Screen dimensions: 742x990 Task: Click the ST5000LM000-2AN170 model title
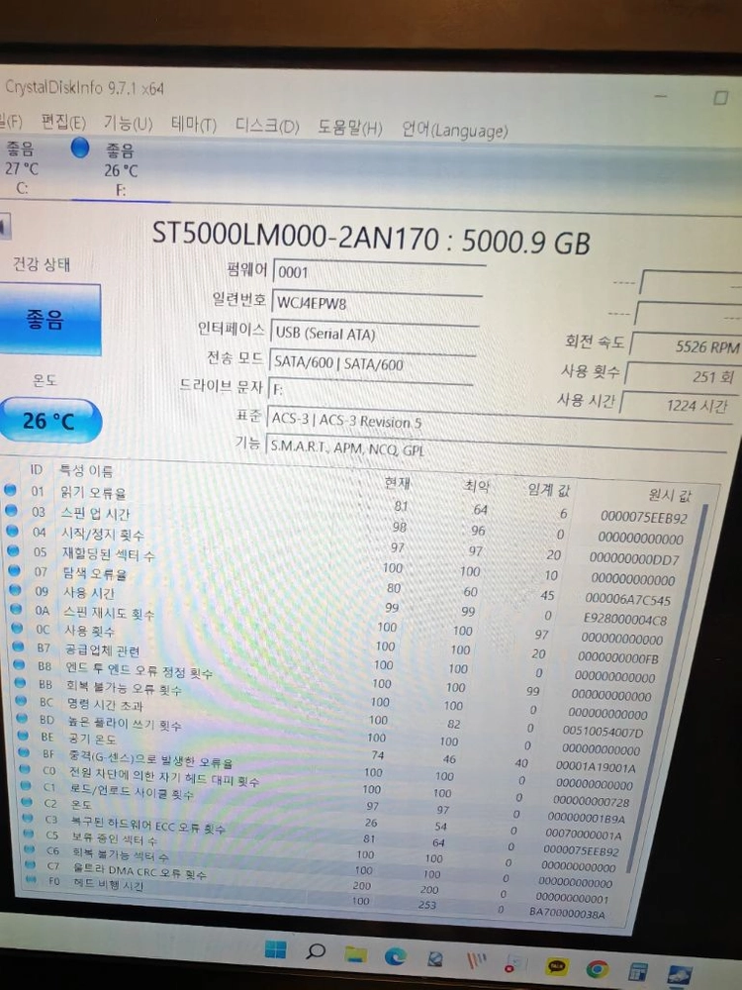point(371,238)
